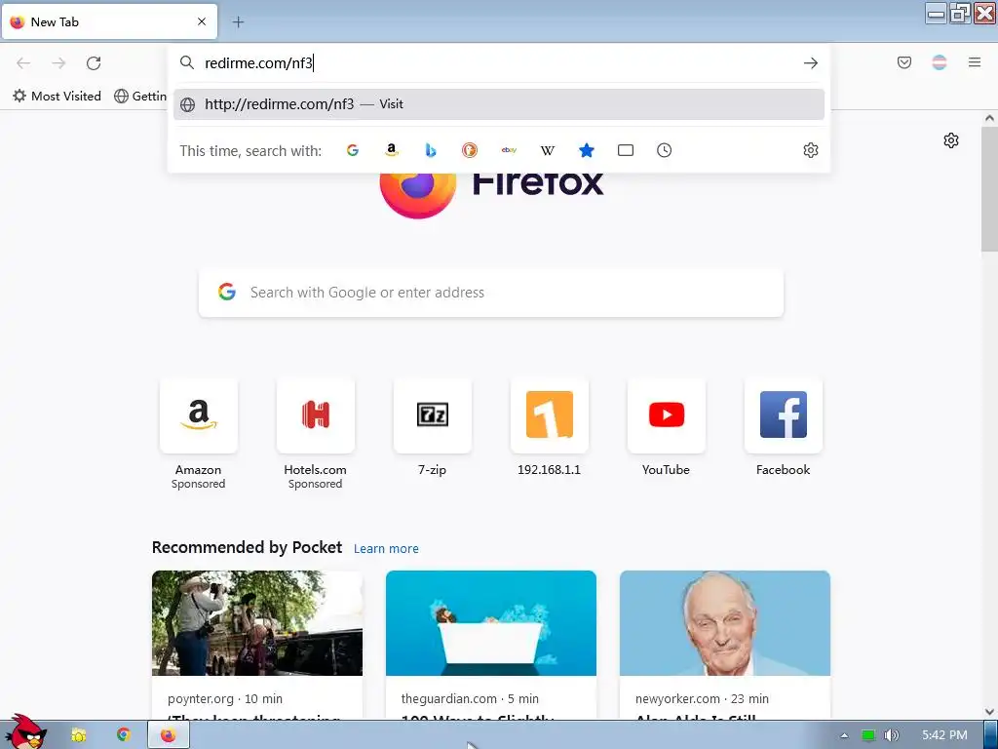Show hidden tray icons arrow
998x749 pixels.
[x=844, y=735]
